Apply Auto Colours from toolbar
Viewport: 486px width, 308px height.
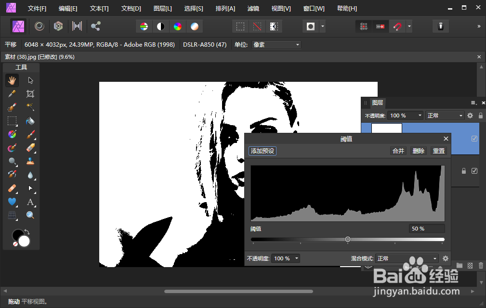(x=178, y=26)
